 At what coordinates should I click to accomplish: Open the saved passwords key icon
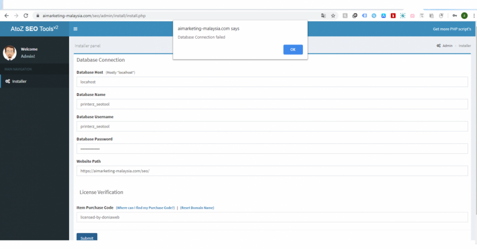[x=455, y=16]
